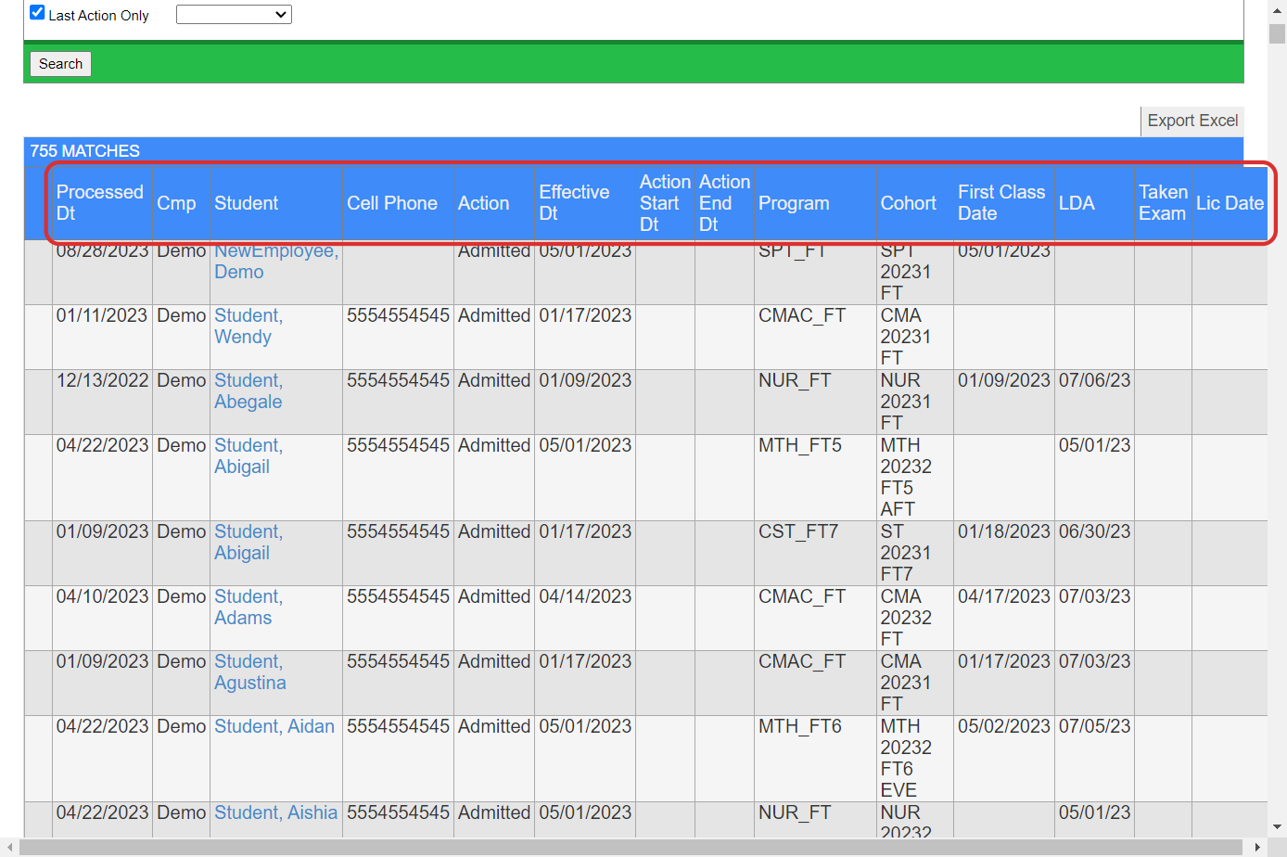Open dropdown next to Last Action Only
The height and width of the screenshot is (857, 1287).
pyautogui.click(x=234, y=15)
